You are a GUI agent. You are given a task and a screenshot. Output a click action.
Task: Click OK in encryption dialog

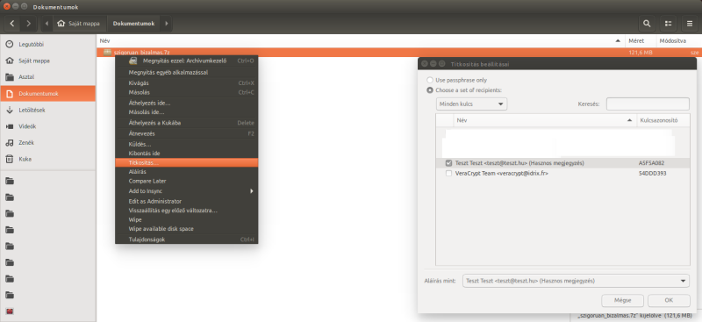point(669,300)
